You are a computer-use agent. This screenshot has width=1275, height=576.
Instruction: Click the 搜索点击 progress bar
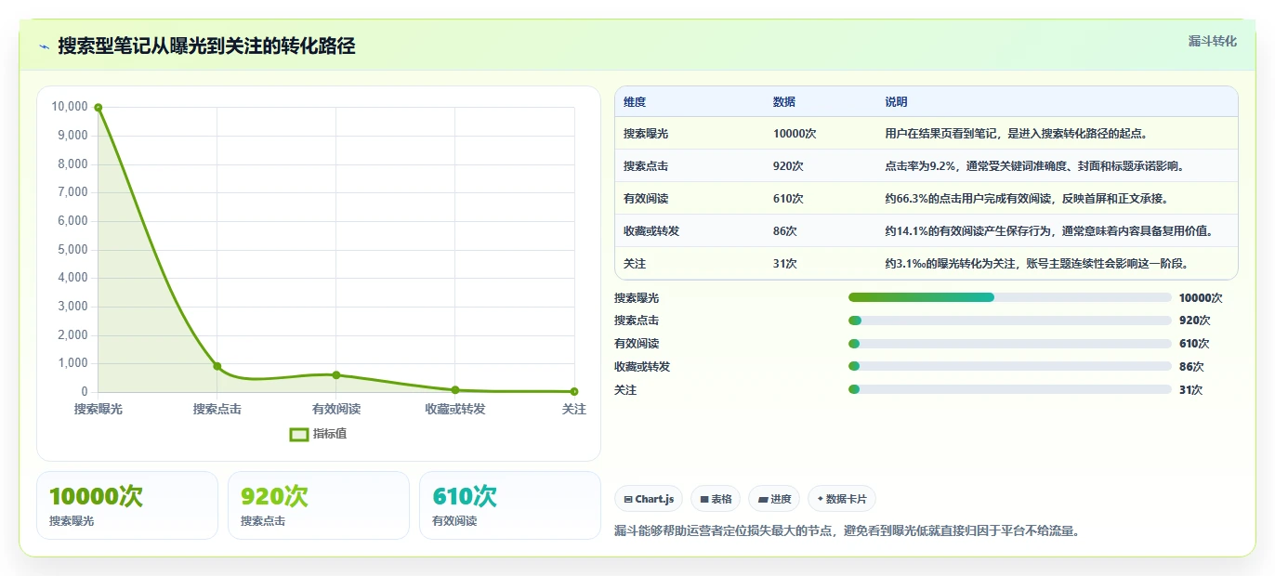point(1009,321)
